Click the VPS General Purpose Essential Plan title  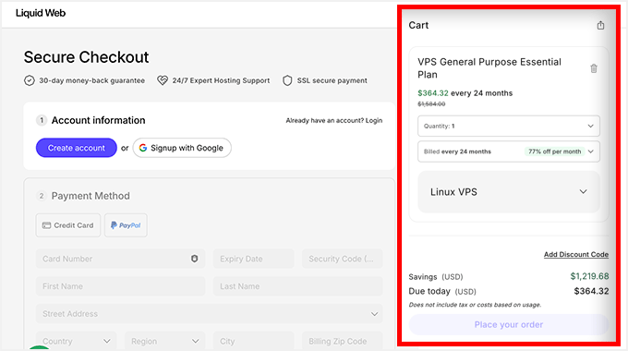point(489,68)
